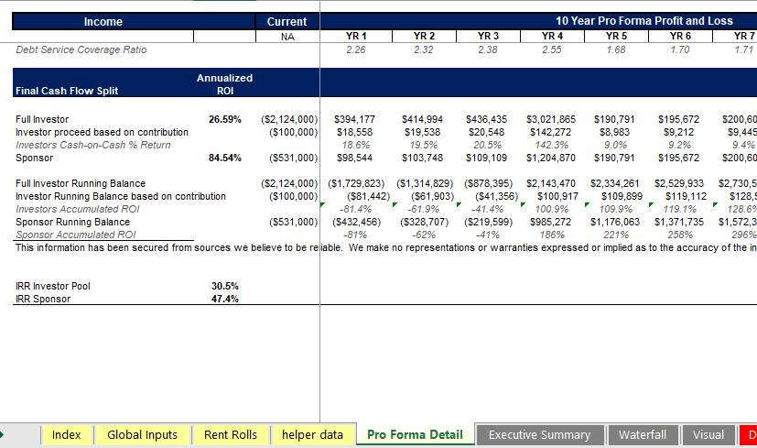The image size is (757, 448).
Task: Select the $100,917 running balance cell
Action: click(x=557, y=197)
